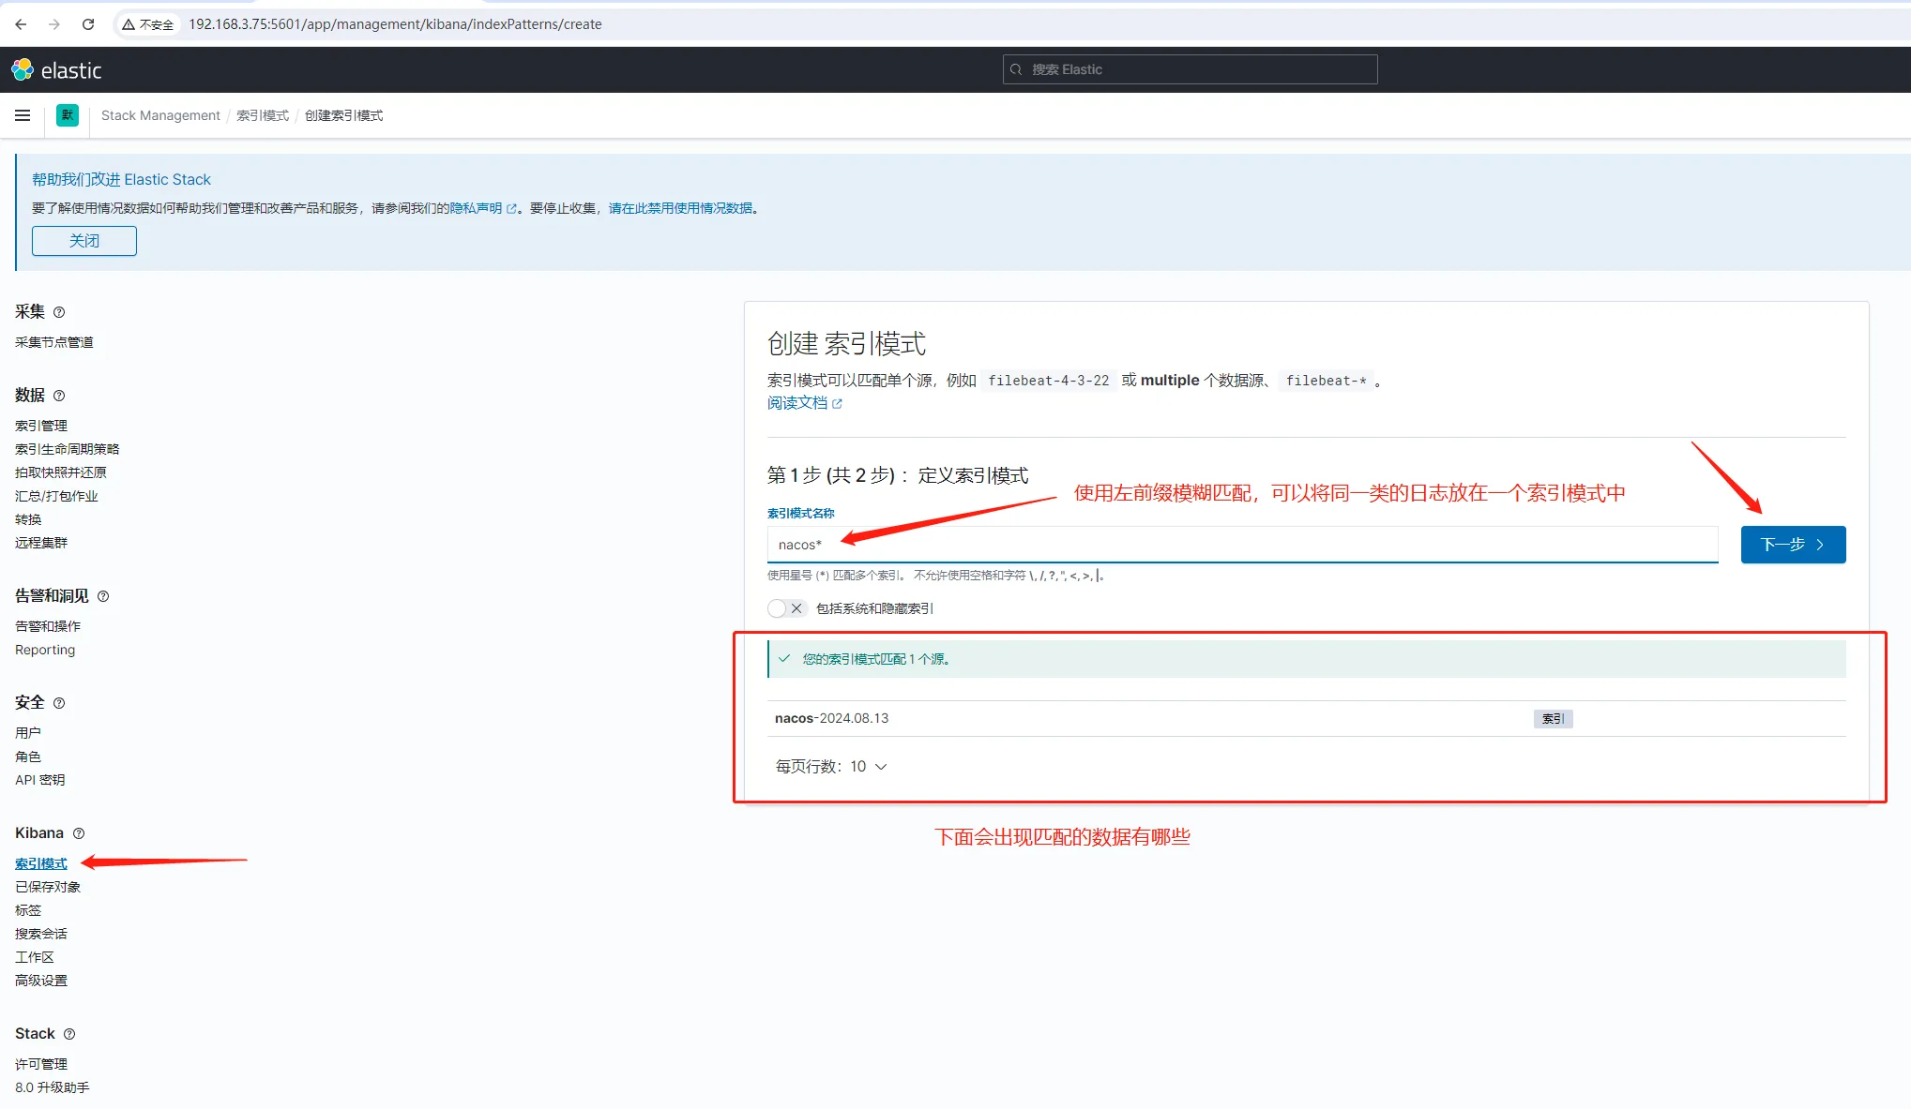Open 已保存对象 in sidebar
The width and height of the screenshot is (1911, 1109).
(x=48, y=887)
